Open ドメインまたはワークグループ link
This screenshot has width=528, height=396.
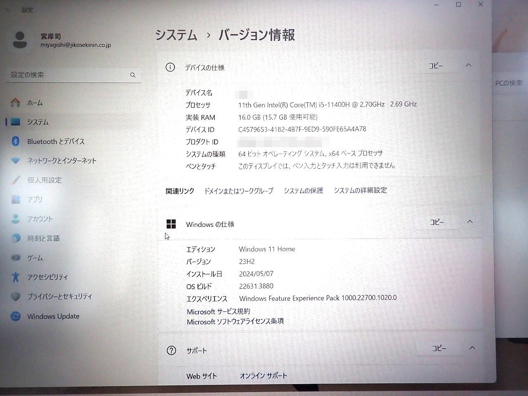tap(239, 191)
